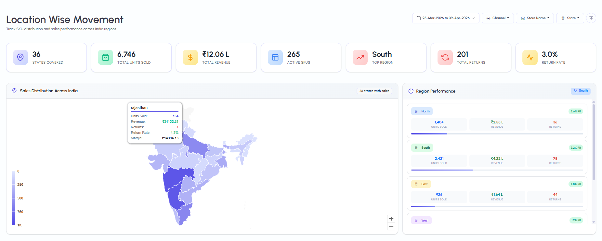Click the Region Performance pie chart icon
The height and width of the screenshot is (241, 602).
tap(411, 91)
